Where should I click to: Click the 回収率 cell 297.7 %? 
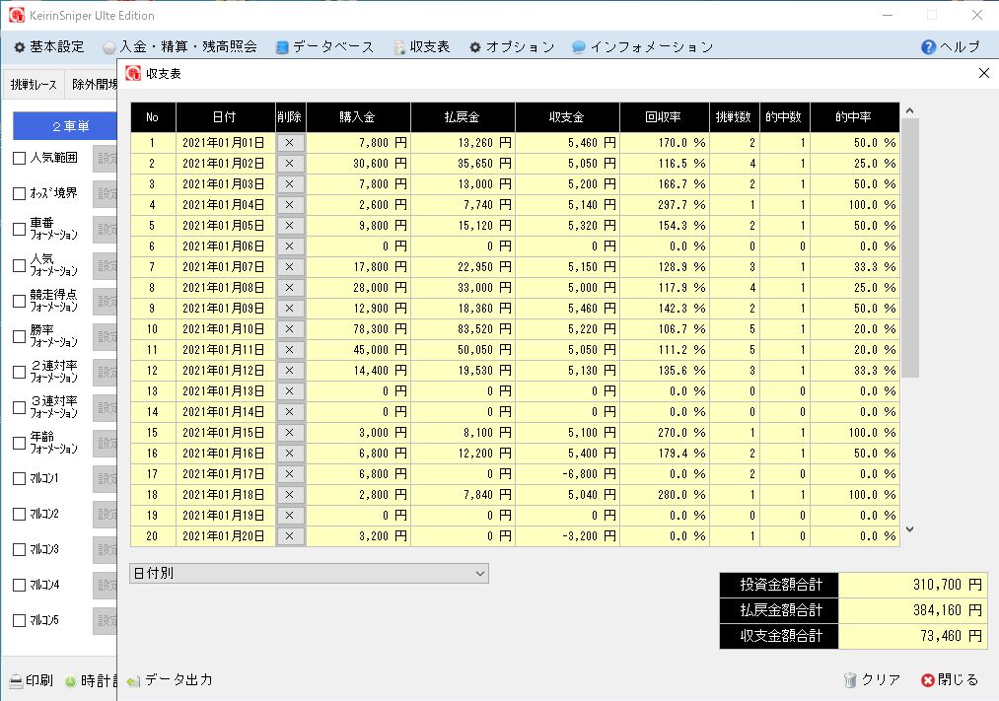pos(665,205)
